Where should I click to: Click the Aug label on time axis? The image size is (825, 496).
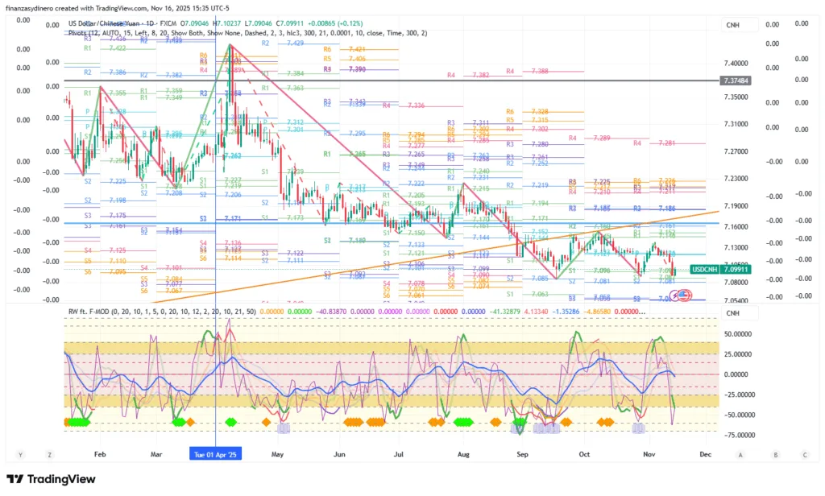pos(462,454)
